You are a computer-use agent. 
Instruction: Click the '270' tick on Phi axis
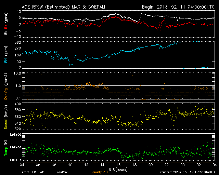pyautogui.click(x=18, y=48)
